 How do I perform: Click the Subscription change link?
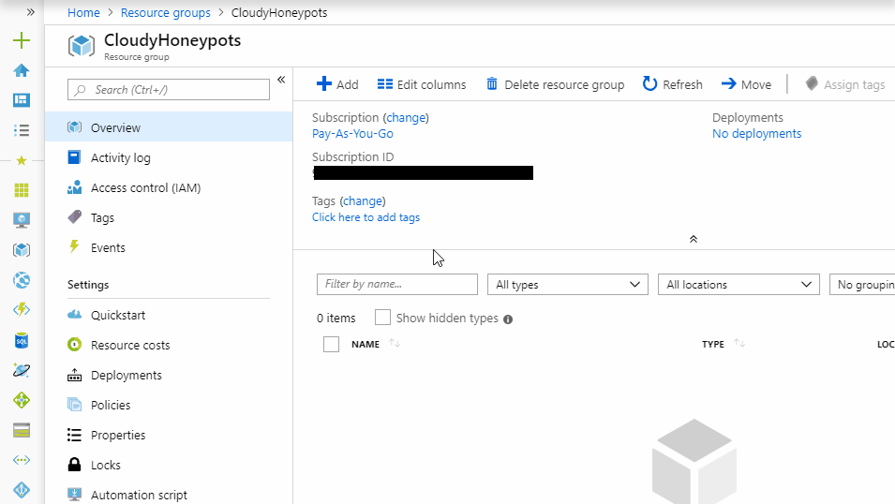(x=406, y=118)
